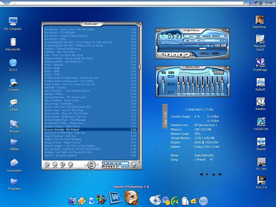The height and width of the screenshot is (207, 276).
Task: Open playlist LIST options menu
Action: [133, 164]
